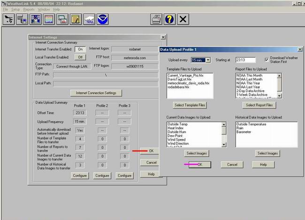Click Configure under Profile 2
Image resolution: width=305 pixels, height=220 pixels.
point(102,176)
